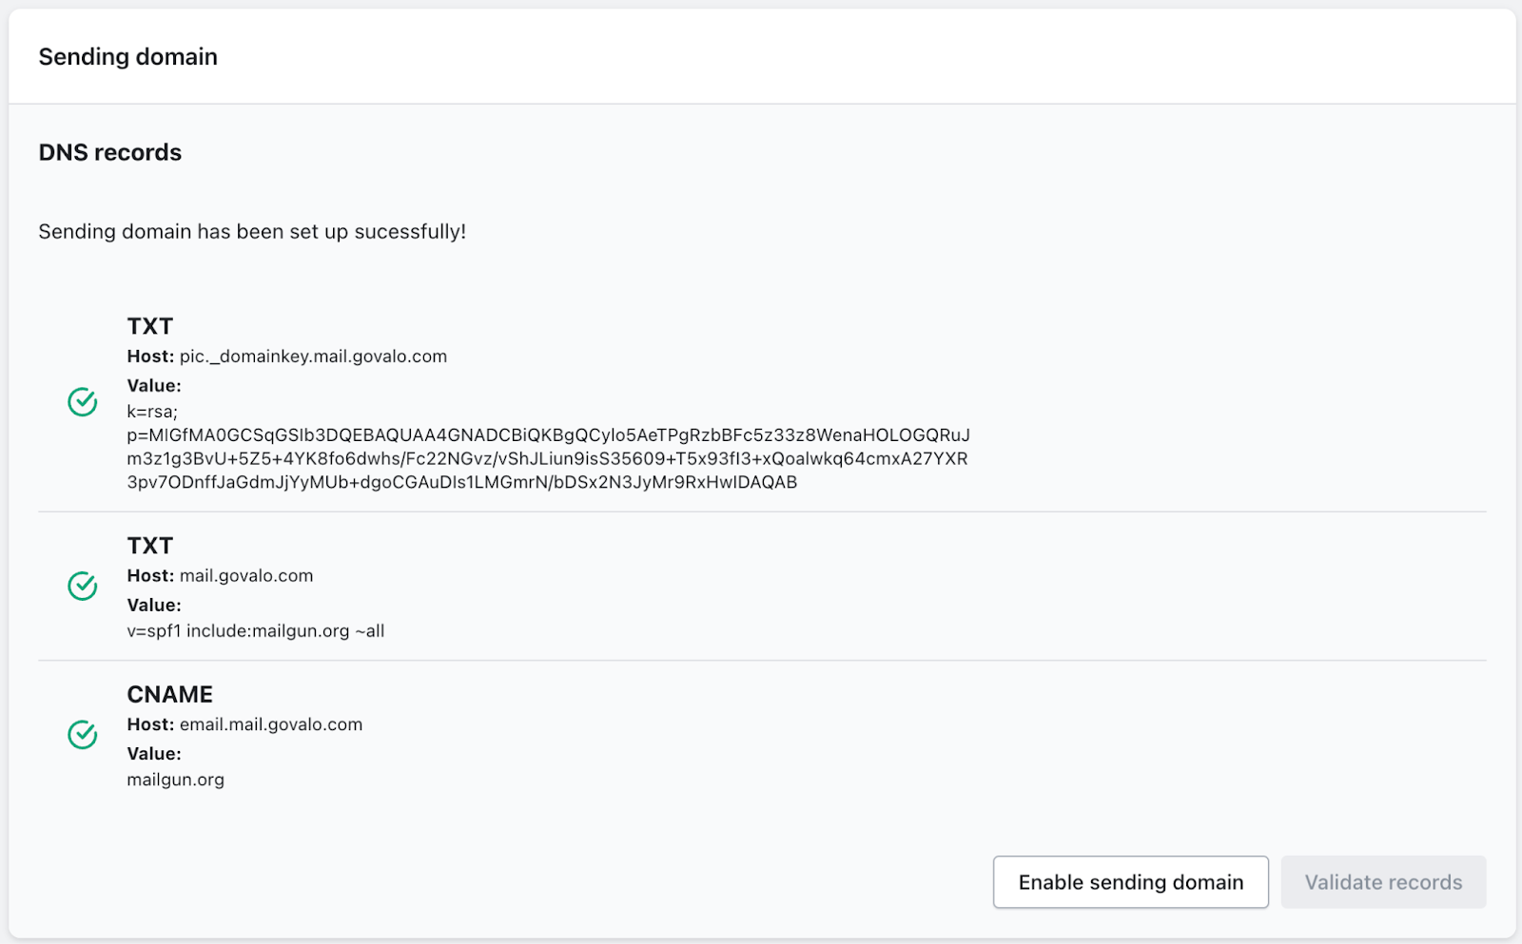Click the setup success message text
This screenshot has width=1522, height=944.
(252, 232)
